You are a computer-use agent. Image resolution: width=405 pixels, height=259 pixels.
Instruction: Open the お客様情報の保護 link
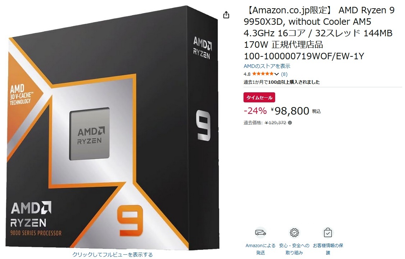coord(328,249)
